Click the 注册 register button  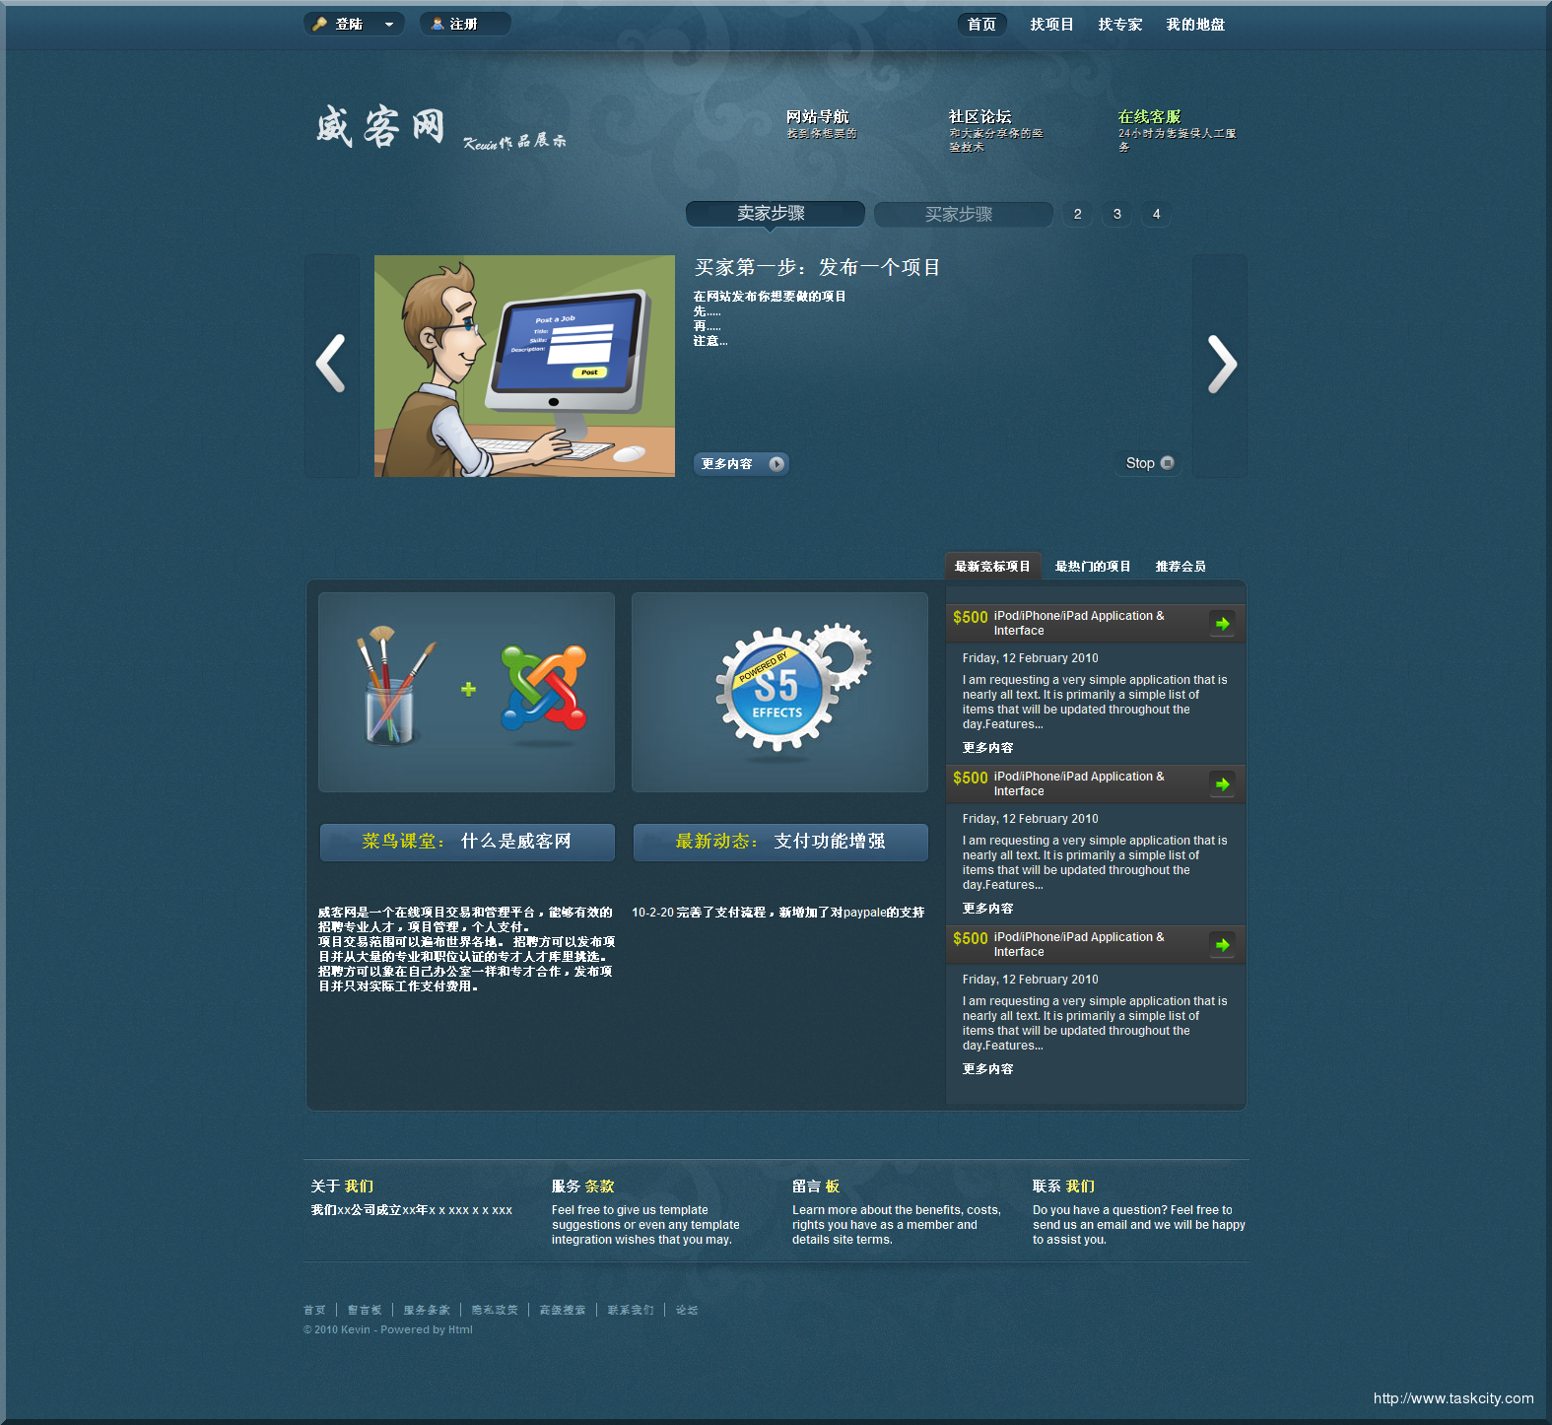tap(464, 25)
